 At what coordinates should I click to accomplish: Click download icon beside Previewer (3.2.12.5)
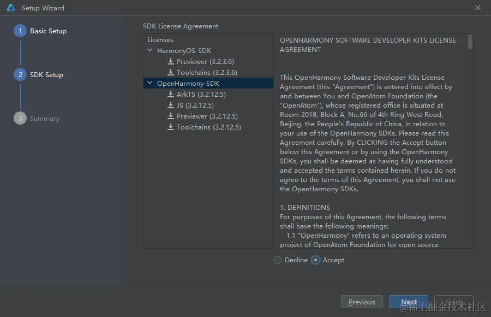pyautogui.click(x=171, y=116)
